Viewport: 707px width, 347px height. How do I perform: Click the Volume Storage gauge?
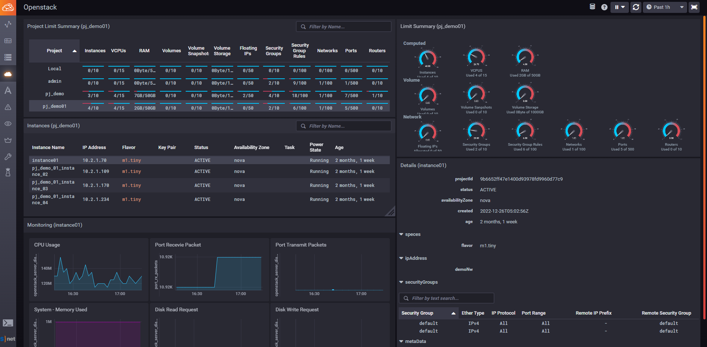click(x=525, y=94)
